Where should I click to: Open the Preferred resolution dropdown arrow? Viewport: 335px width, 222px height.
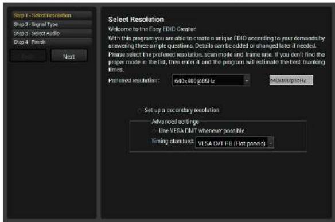coord(247,81)
